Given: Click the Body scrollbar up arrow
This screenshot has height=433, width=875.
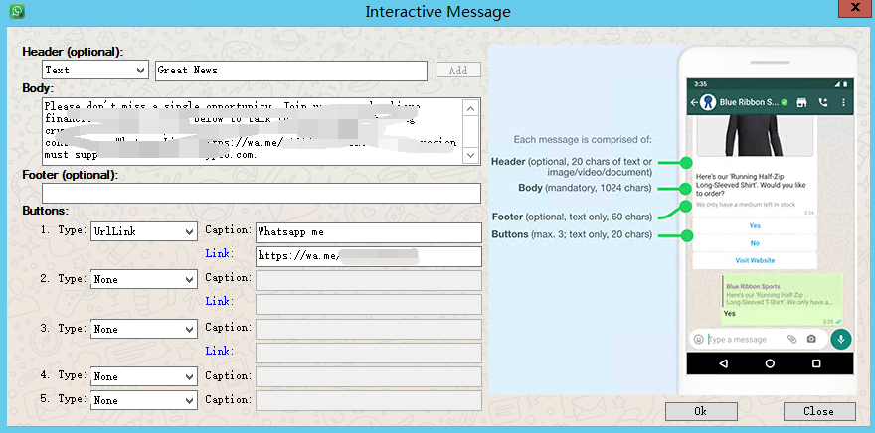Looking at the screenshot, I should (x=471, y=108).
